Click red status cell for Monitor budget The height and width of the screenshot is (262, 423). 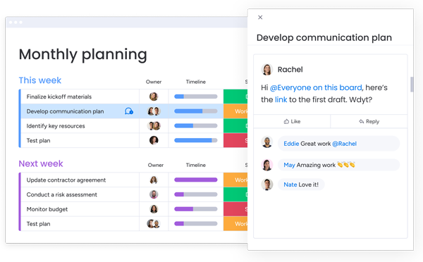[x=235, y=209]
